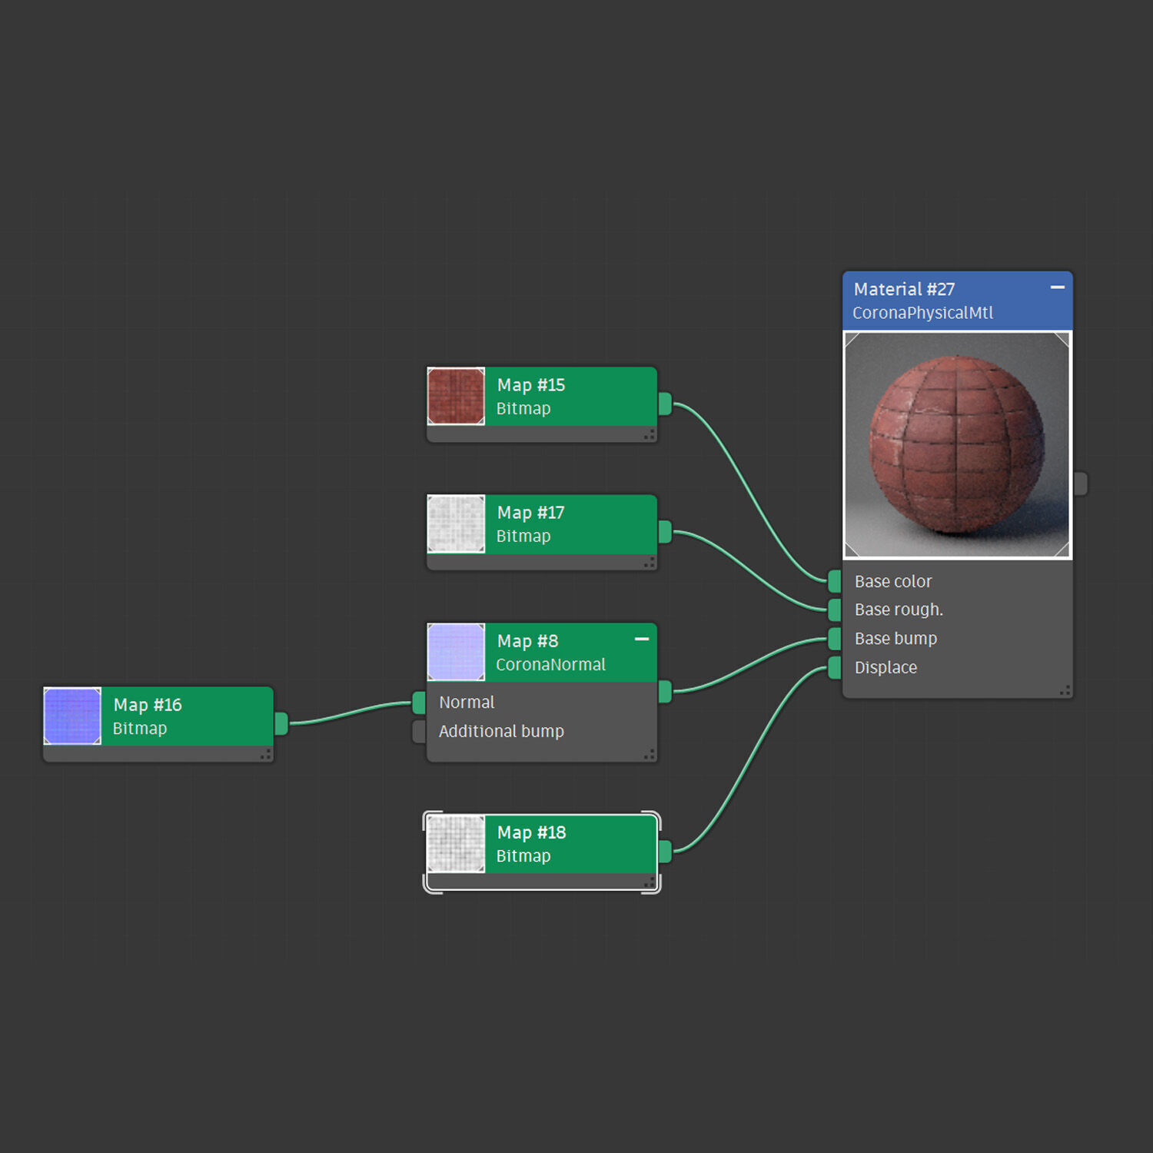Screen dimensions: 1153x1153
Task: Click the Map #17 grey bitmap thumbnail
Action: [456, 524]
